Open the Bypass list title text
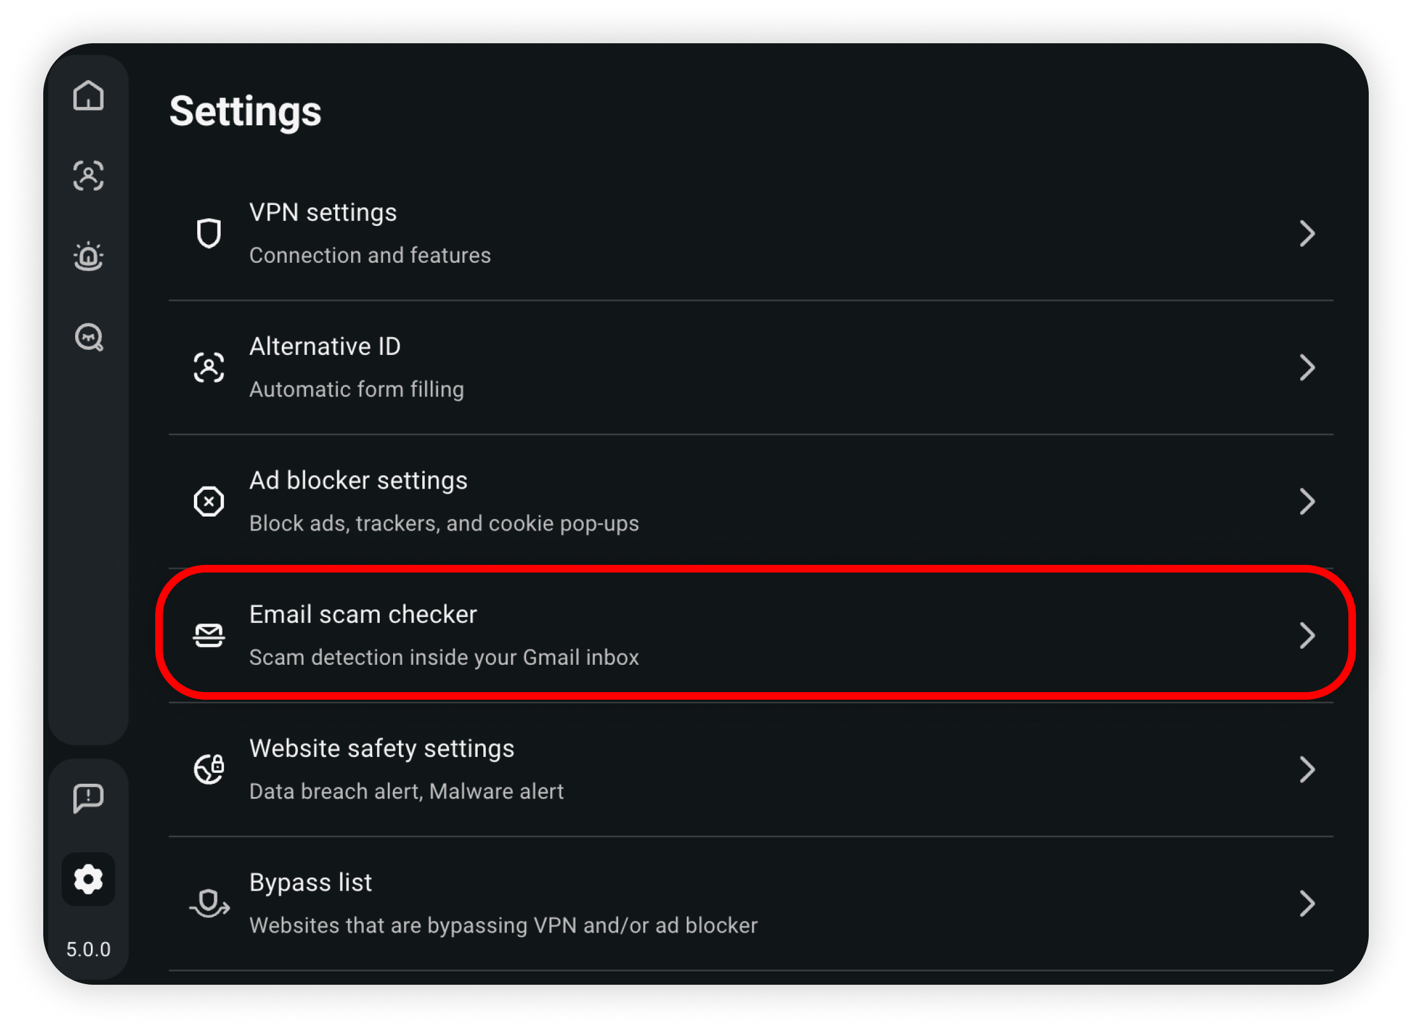Screen dimensions: 1412x1028 coord(310,882)
